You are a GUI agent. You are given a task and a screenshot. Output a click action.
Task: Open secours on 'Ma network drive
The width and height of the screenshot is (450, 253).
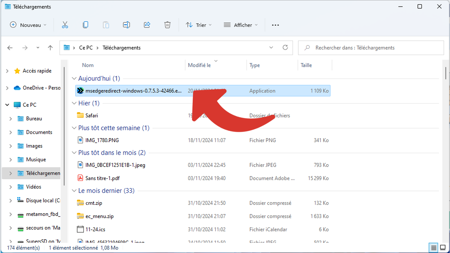[x=43, y=228]
